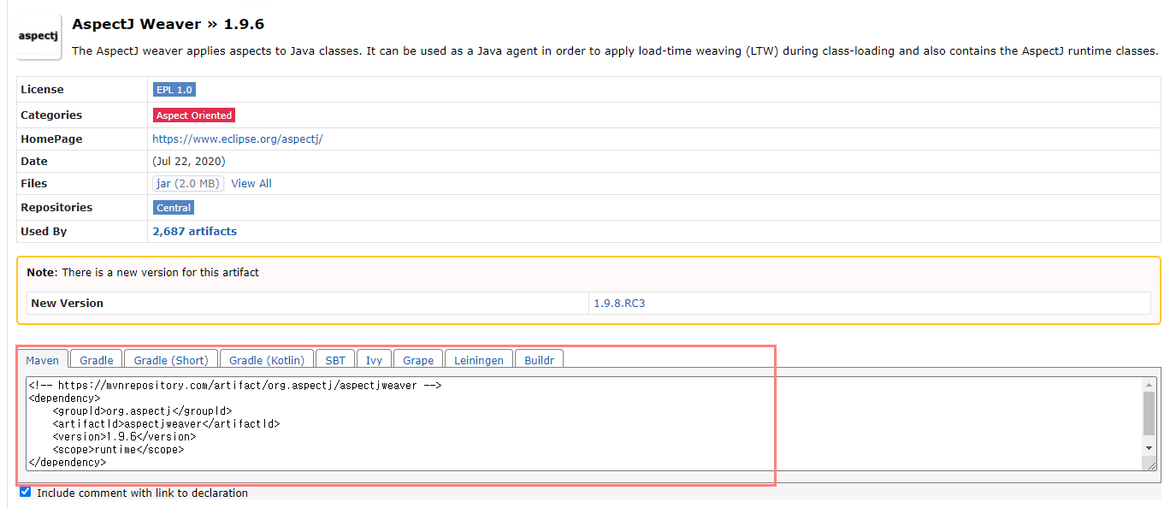Click the HomePage row label

click(x=51, y=139)
